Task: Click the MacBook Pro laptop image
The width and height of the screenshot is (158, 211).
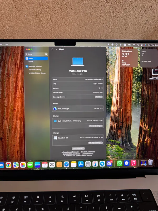Action: [78, 62]
